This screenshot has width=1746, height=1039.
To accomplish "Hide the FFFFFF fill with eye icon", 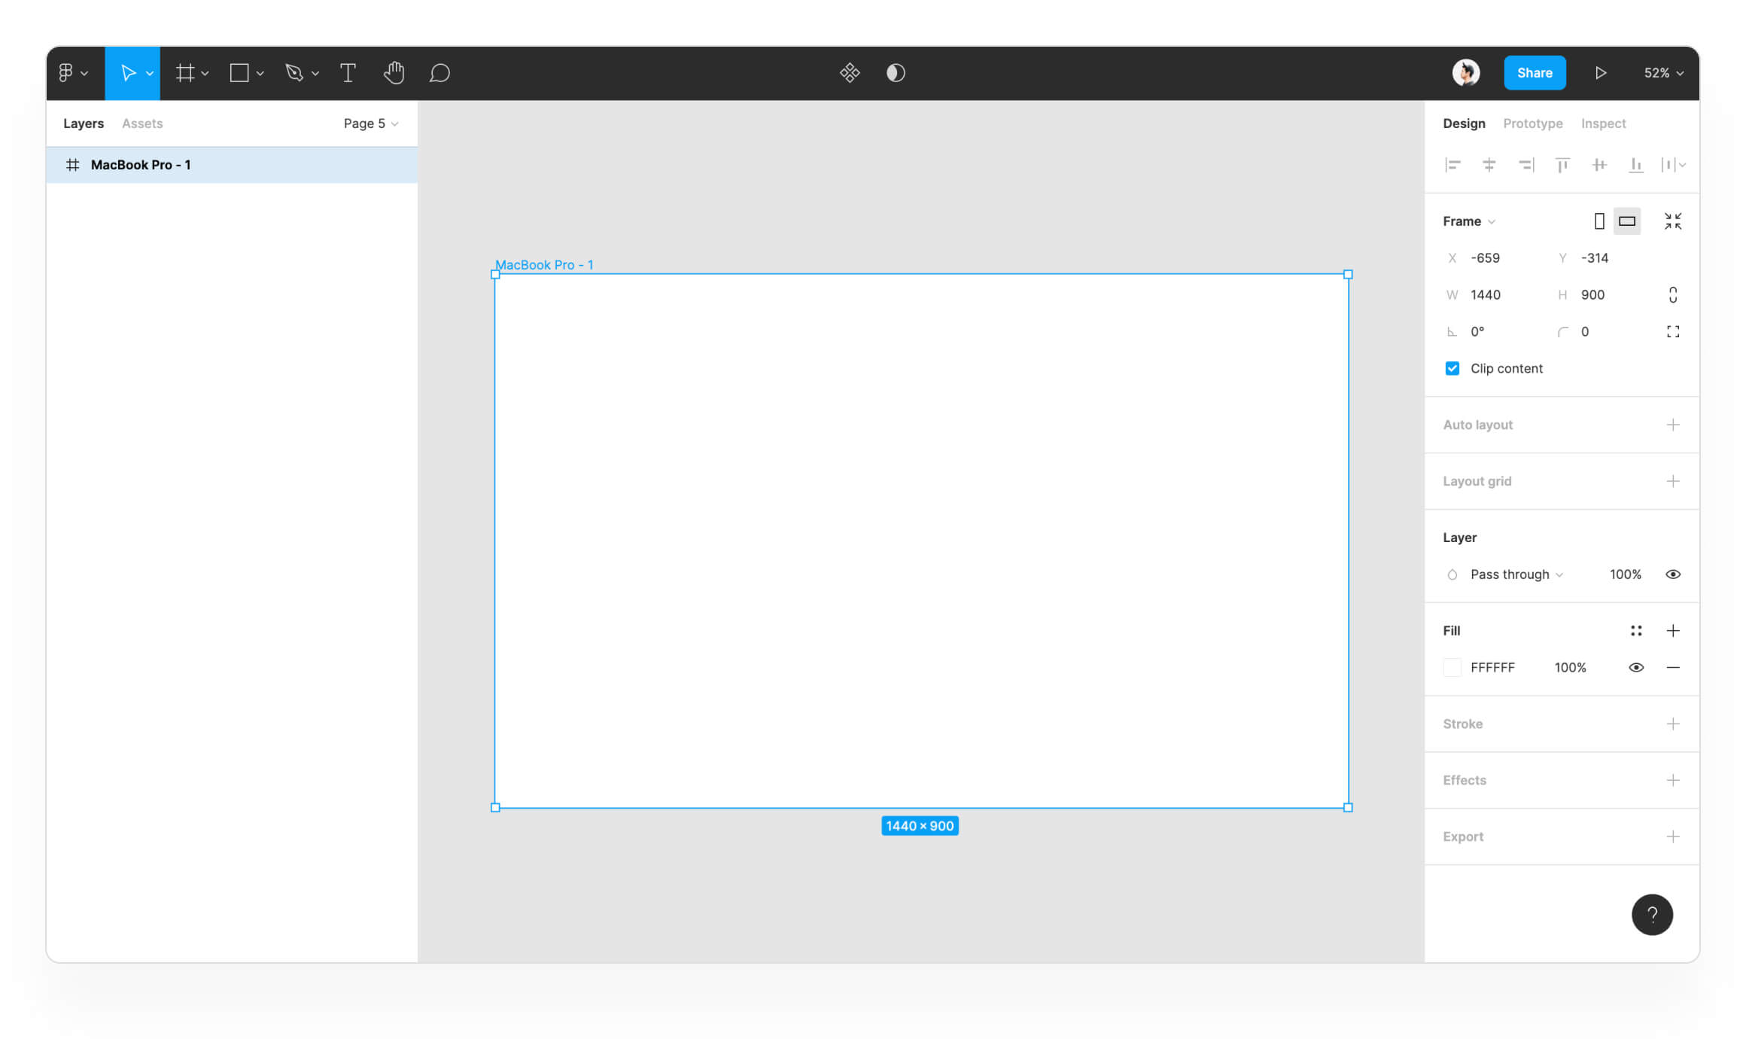I will pos(1636,668).
